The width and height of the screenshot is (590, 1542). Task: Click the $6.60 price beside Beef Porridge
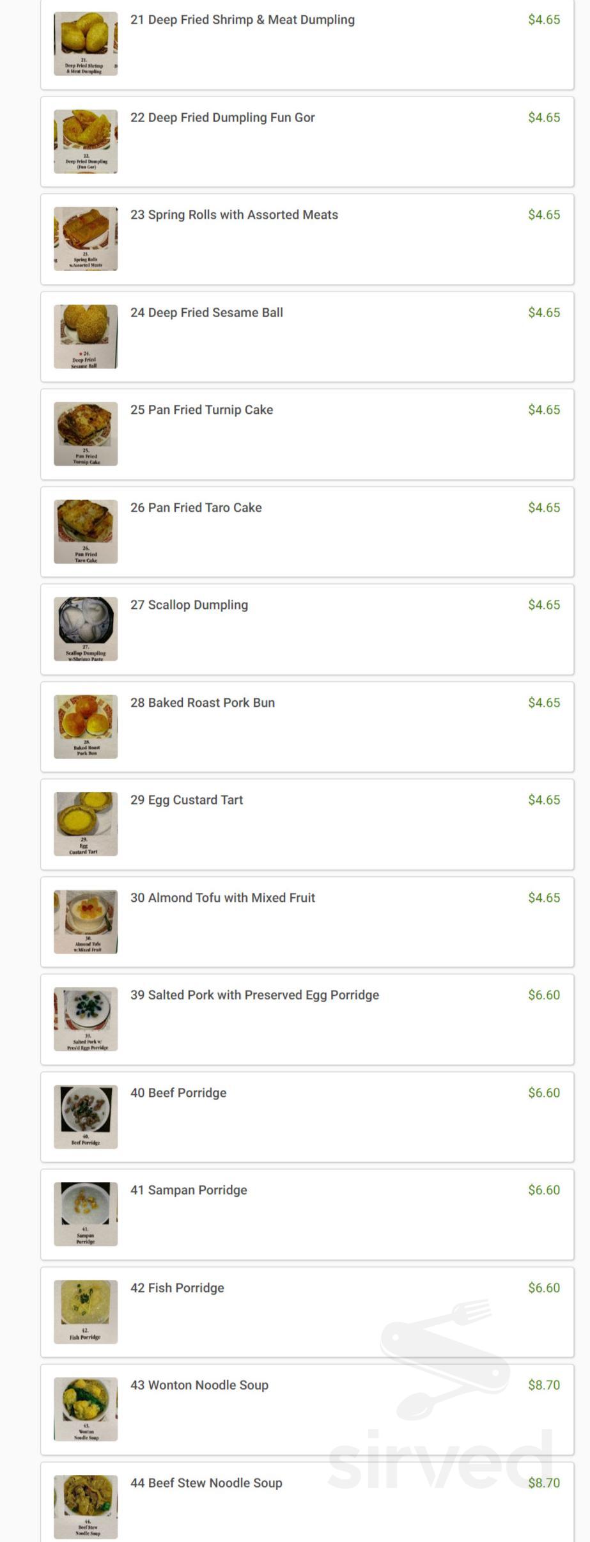pyautogui.click(x=545, y=1092)
